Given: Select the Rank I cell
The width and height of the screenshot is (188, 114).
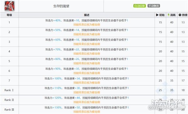Looking at the screenshot, I should point(9,90).
